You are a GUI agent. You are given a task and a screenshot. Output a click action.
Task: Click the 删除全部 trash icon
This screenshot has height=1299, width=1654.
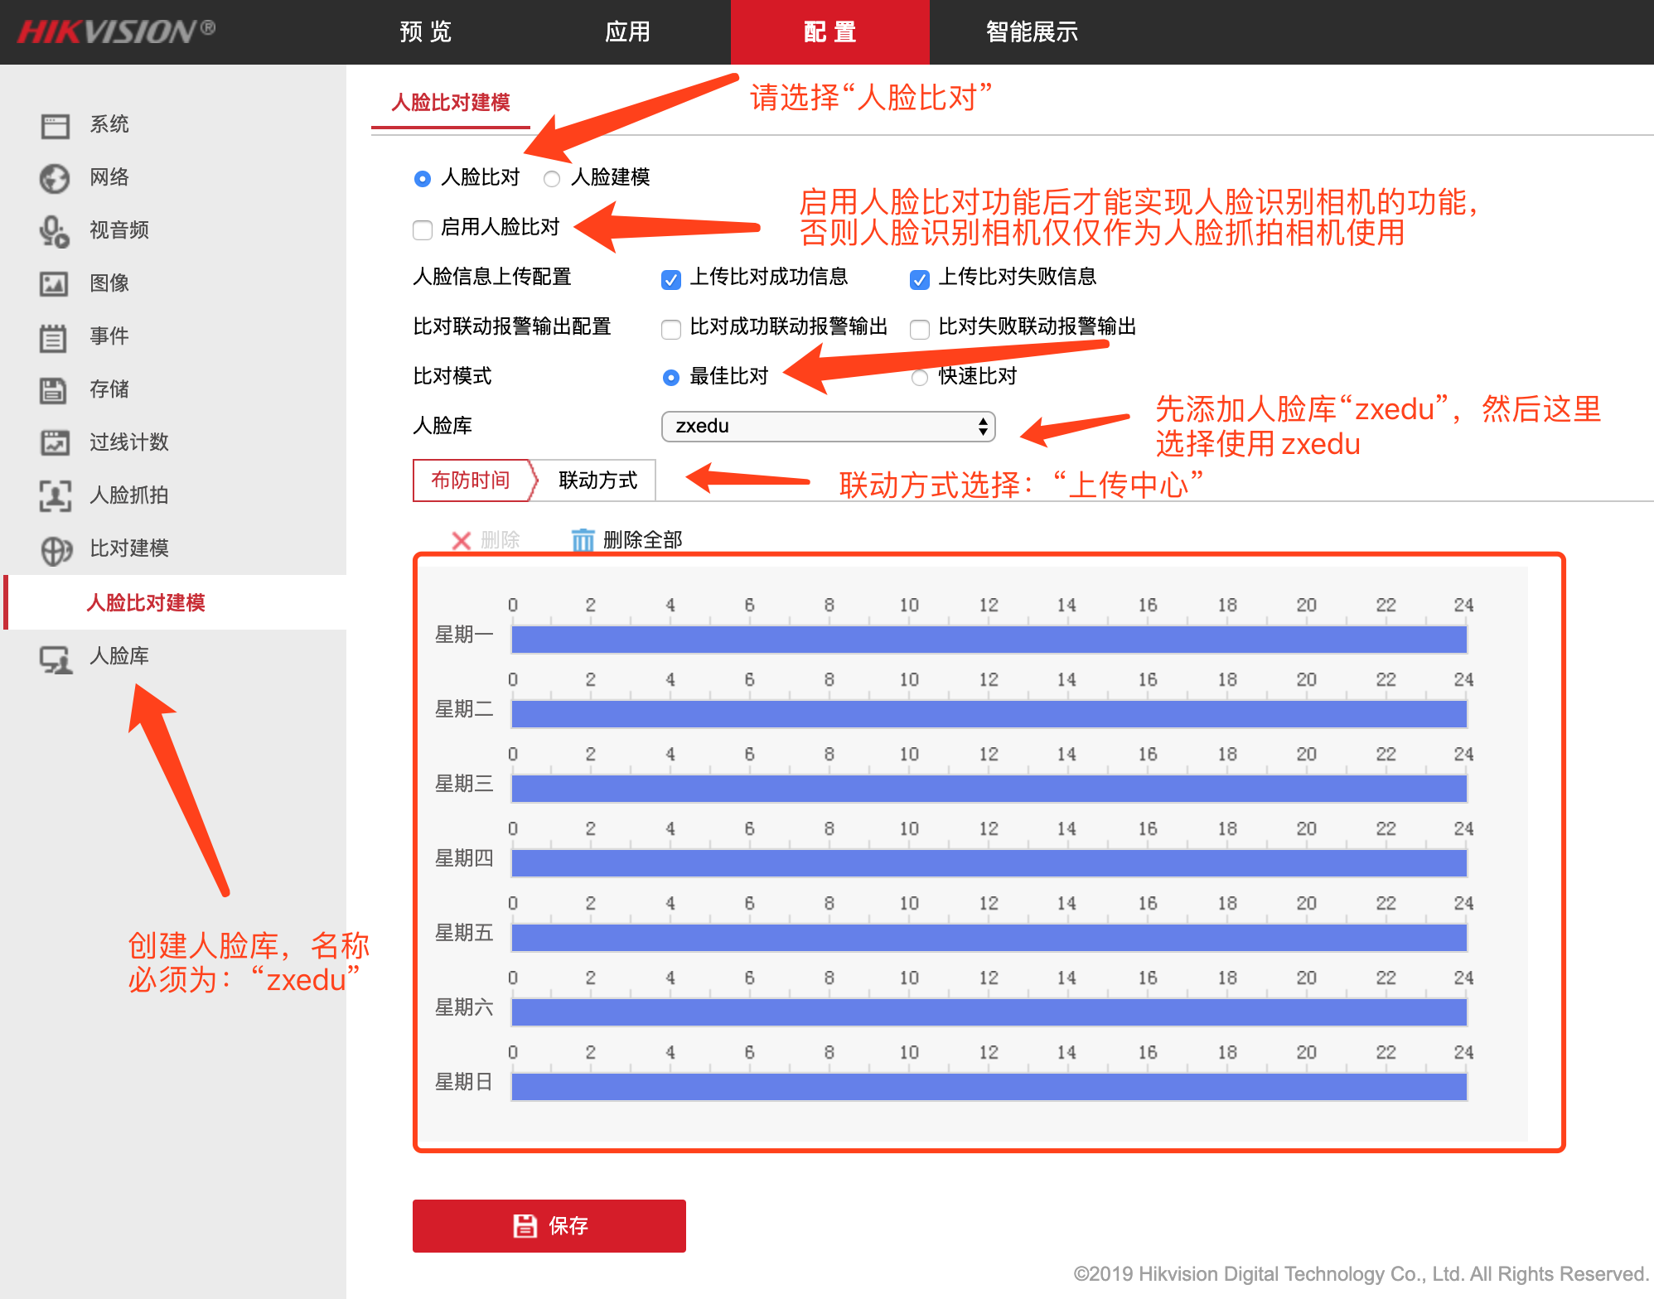583,540
